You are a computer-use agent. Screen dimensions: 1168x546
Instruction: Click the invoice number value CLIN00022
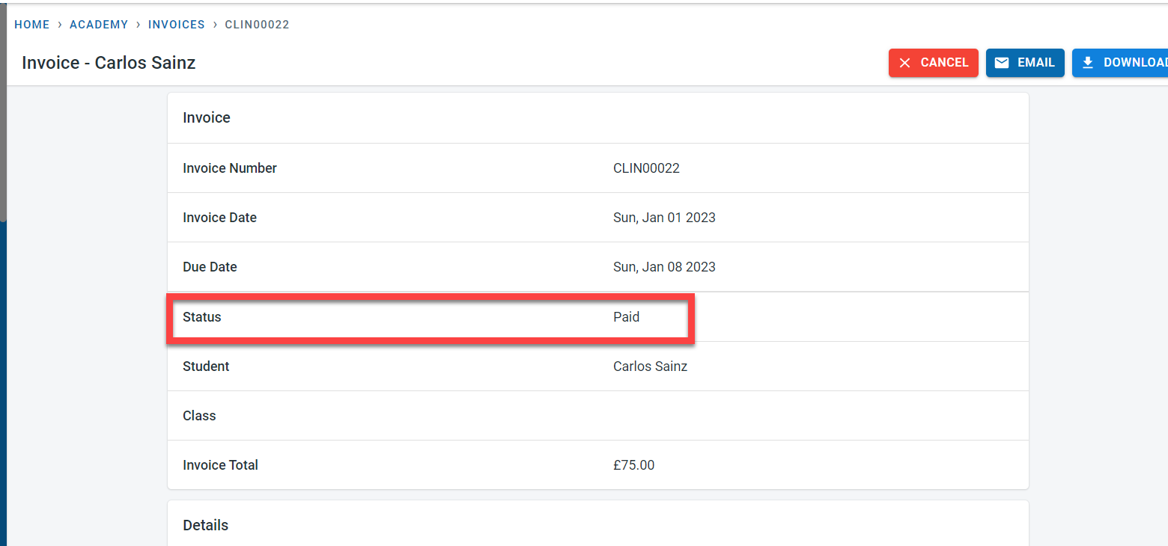click(646, 168)
